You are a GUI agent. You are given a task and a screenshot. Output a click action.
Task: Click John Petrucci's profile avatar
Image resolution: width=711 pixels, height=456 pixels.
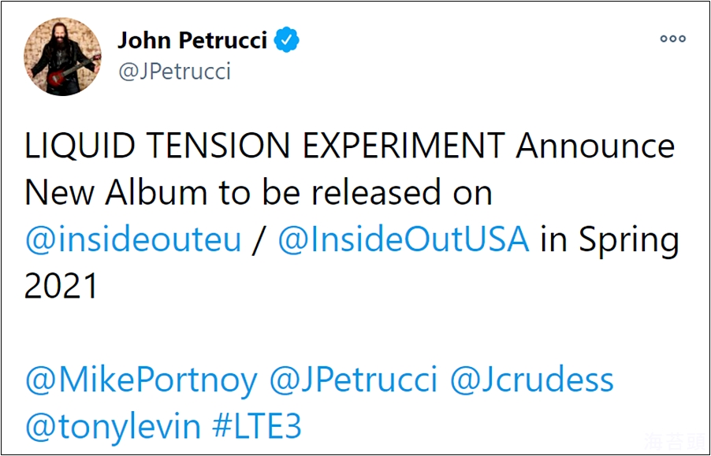[x=62, y=55]
